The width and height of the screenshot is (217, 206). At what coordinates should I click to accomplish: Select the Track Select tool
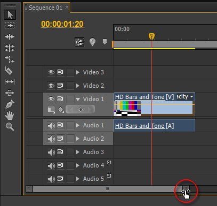(10, 25)
